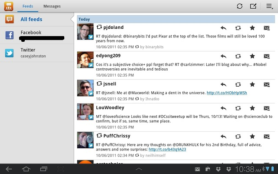Select All feeds in the sidebar

coord(37,19)
